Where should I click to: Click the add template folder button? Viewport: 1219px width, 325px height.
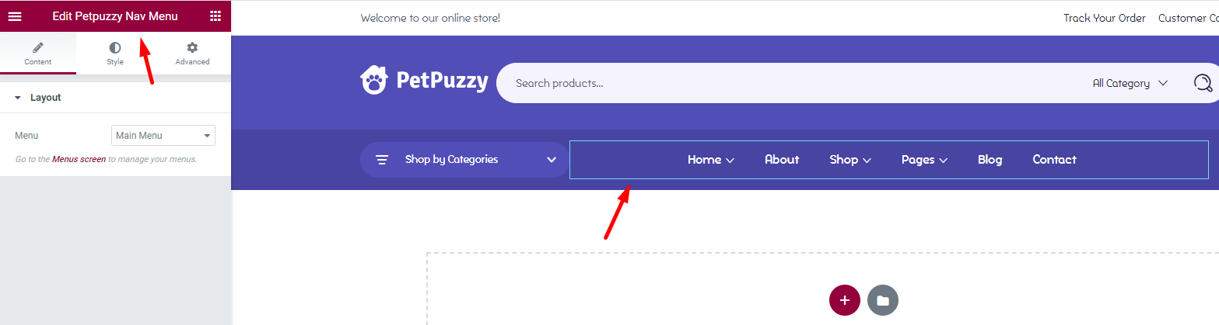883,300
